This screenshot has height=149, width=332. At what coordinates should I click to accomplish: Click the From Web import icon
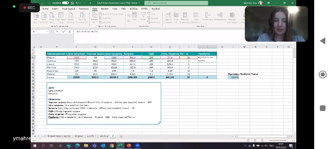click(x=51, y=18)
